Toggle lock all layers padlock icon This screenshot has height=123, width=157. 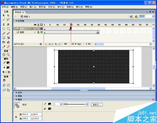38,25
